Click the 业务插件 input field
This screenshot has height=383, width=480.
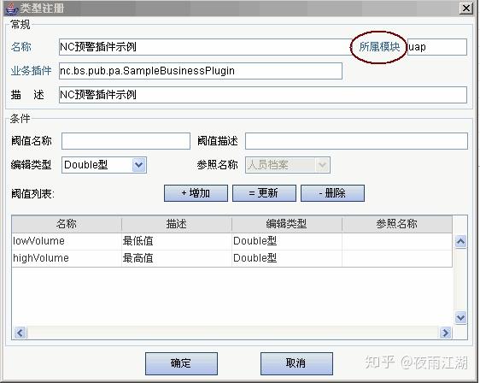pos(201,71)
